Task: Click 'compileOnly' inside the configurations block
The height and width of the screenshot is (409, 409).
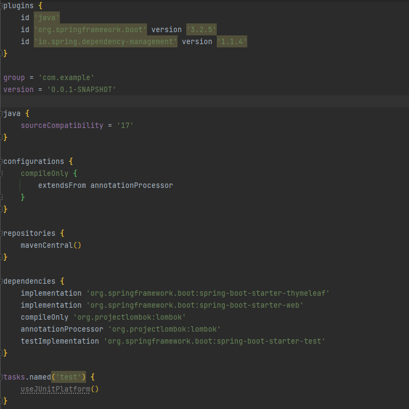Action: [45, 174]
